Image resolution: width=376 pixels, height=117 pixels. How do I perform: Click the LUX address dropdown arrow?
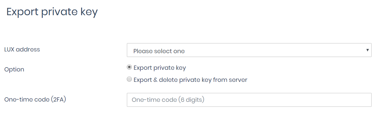[367, 50]
